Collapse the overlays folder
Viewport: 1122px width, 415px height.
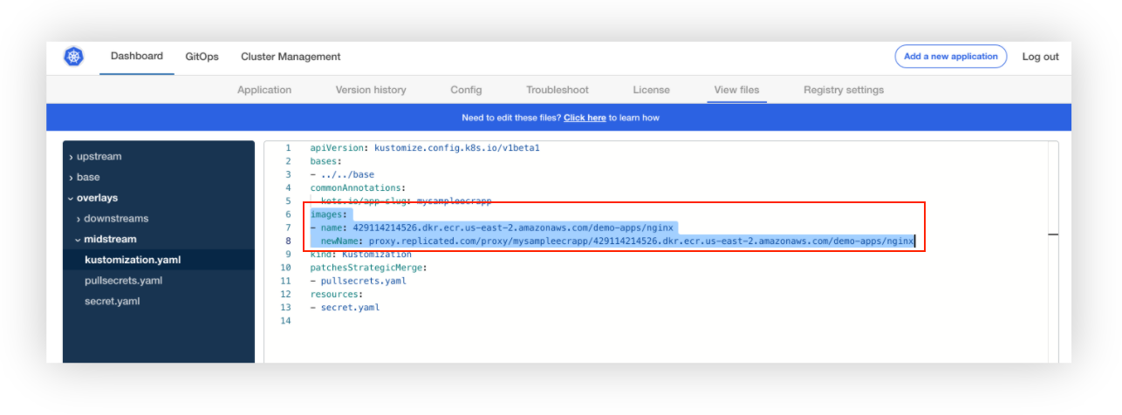[x=96, y=198]
